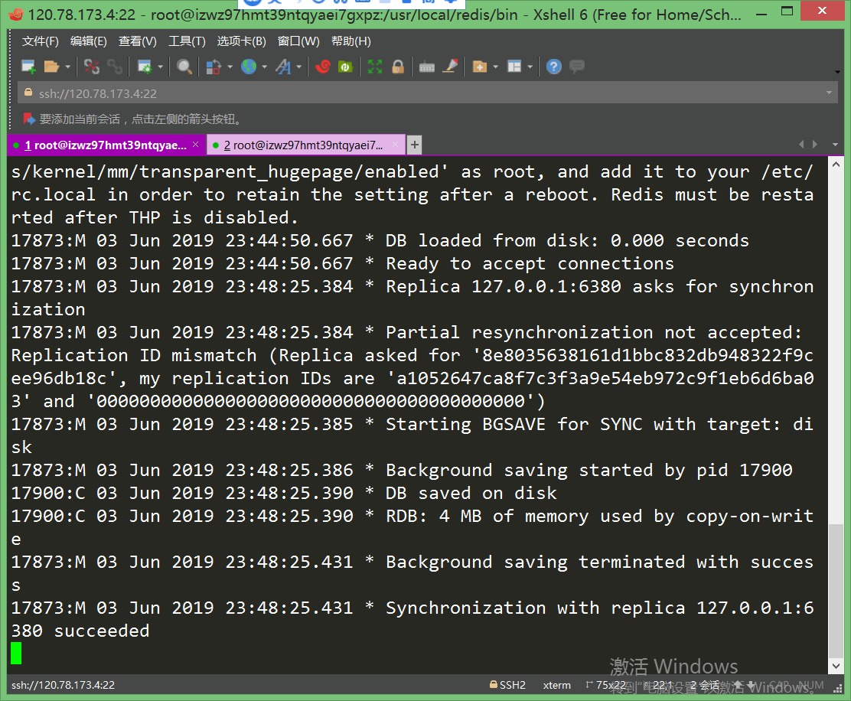Toggle full screen mode icon
851x701 pixels.
[375, 67]
